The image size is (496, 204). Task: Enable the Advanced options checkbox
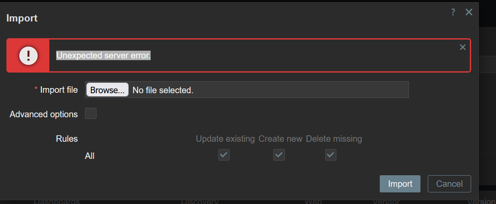(x=91, y=114)
